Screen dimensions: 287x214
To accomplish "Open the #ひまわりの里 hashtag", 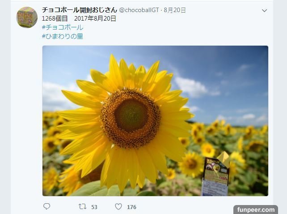I will coord(63,36).
